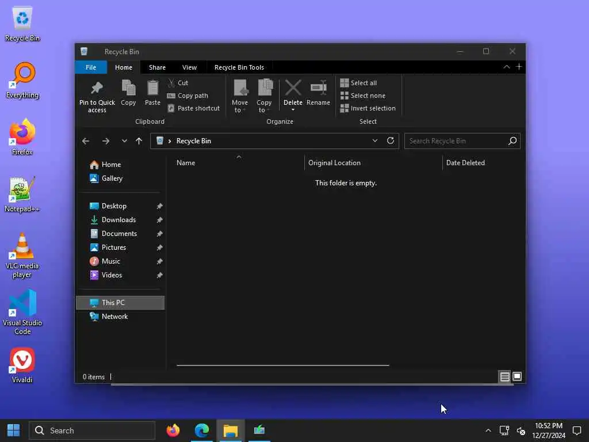Open the Music quick access folder
This screenshot has height=442, width=589.
tap(120, 261)
